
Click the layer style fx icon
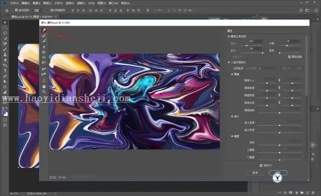(285, 192)
